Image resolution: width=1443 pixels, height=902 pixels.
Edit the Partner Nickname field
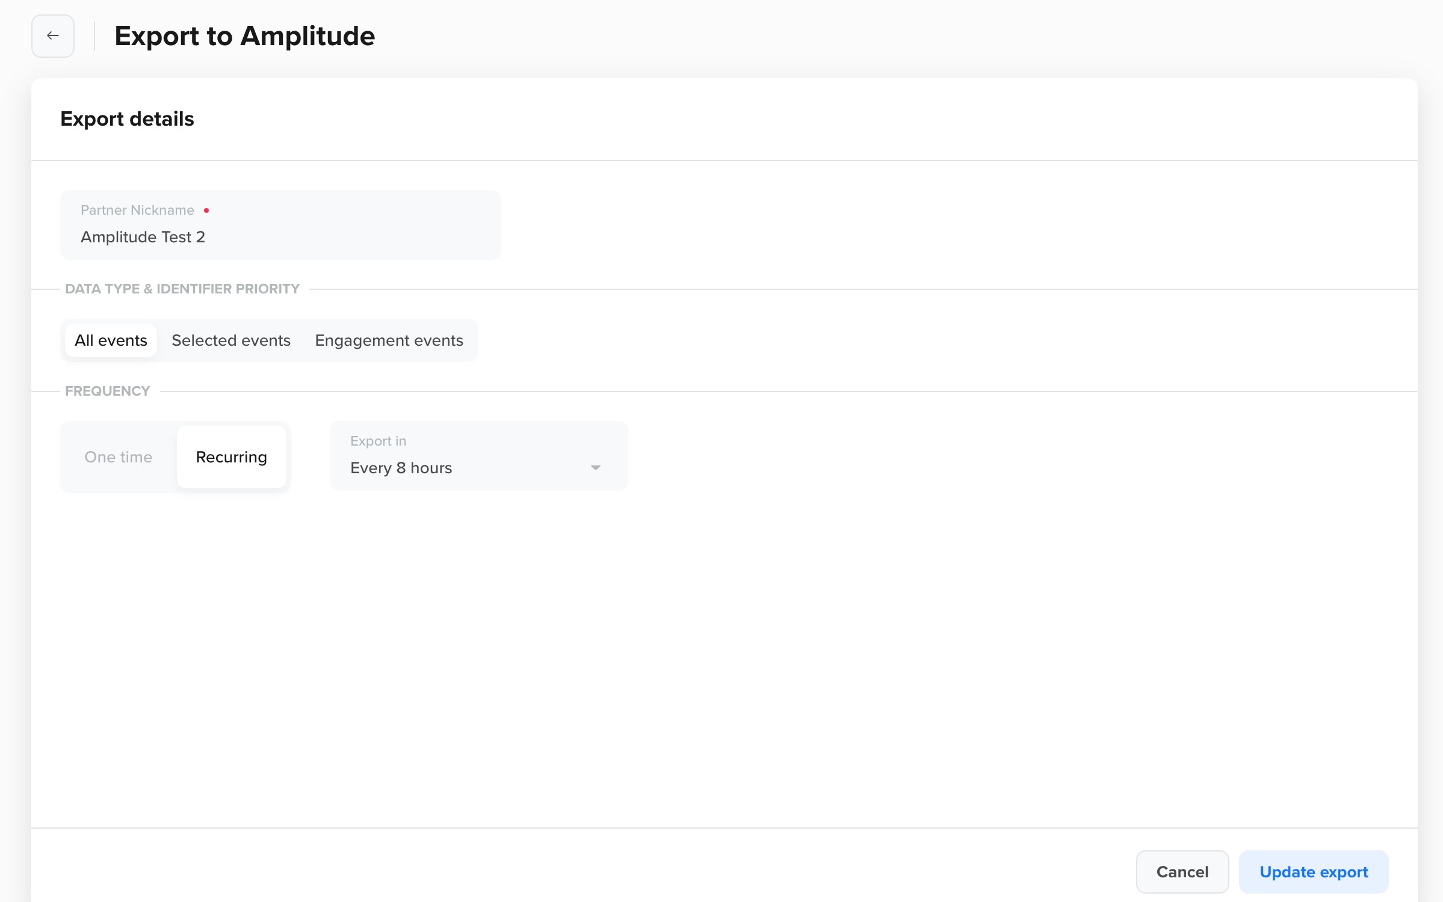pos(280,225)
